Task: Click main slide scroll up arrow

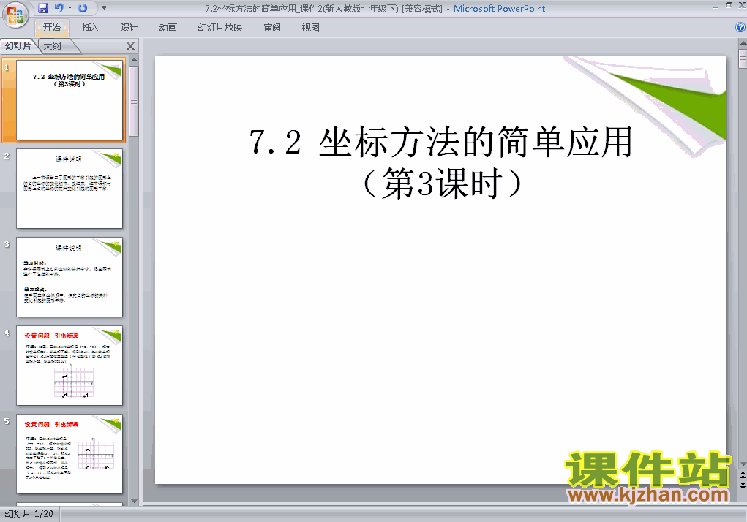Action: [x=743, y=44]
